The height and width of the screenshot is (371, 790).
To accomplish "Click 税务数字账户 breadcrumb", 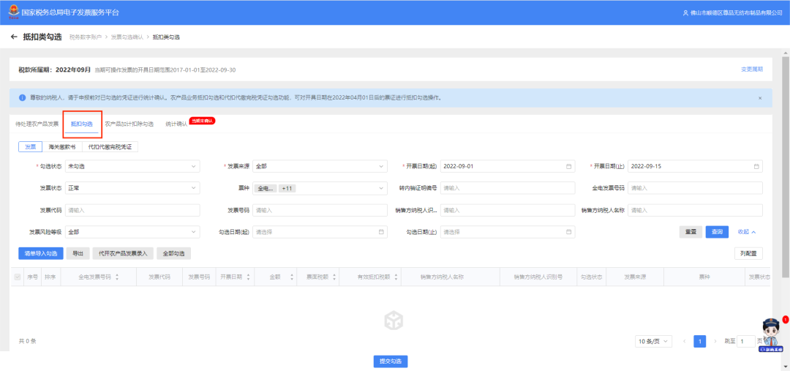I will click(x=85, y=37).
